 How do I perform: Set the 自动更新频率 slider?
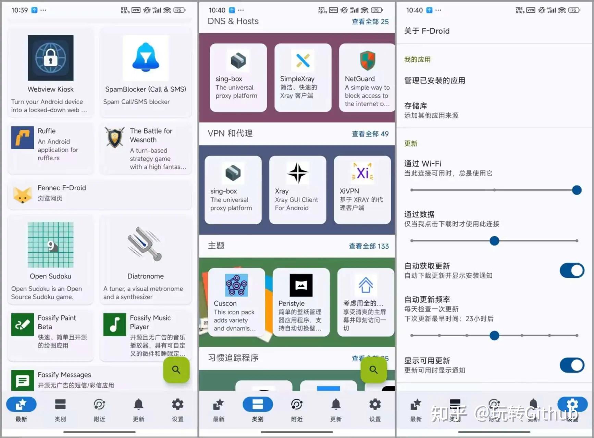coord(494,336)
